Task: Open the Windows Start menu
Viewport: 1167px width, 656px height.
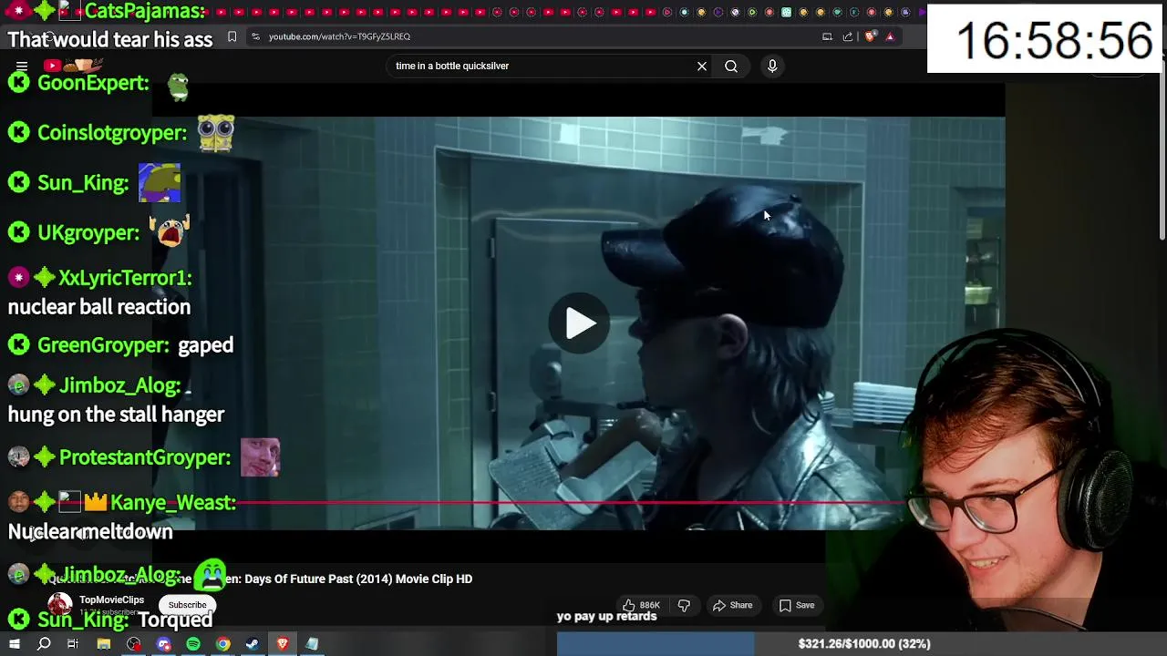Action: tap(14, 644)
